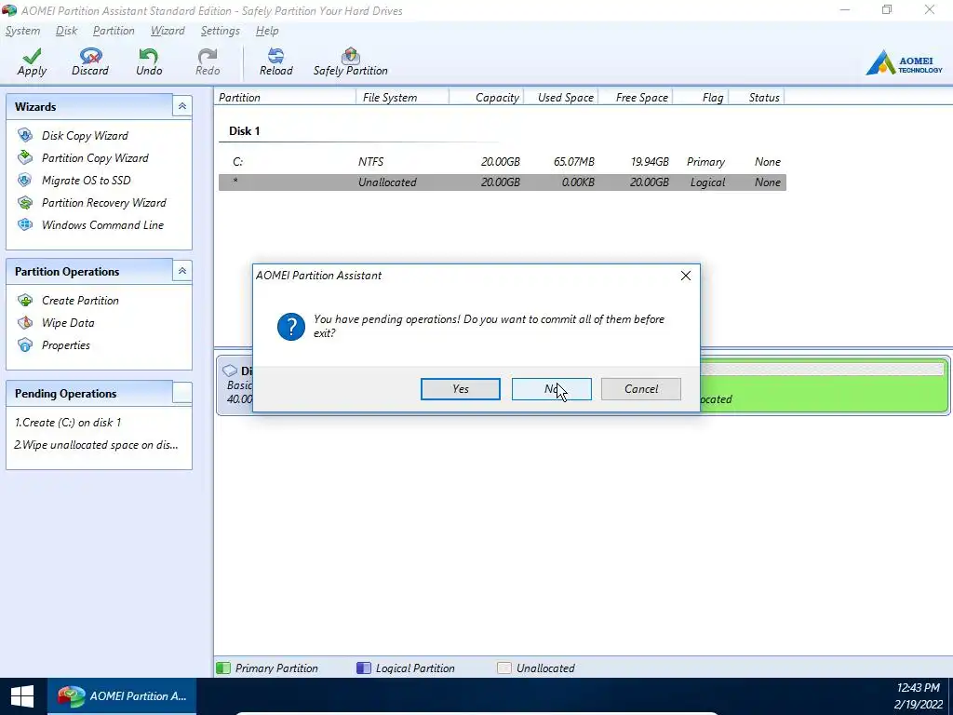Click the Primary flag cell for C:
This screenshot has width=953, height=715.
pos(705,162)
